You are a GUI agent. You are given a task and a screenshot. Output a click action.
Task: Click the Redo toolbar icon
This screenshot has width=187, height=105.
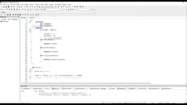[14, 7]
